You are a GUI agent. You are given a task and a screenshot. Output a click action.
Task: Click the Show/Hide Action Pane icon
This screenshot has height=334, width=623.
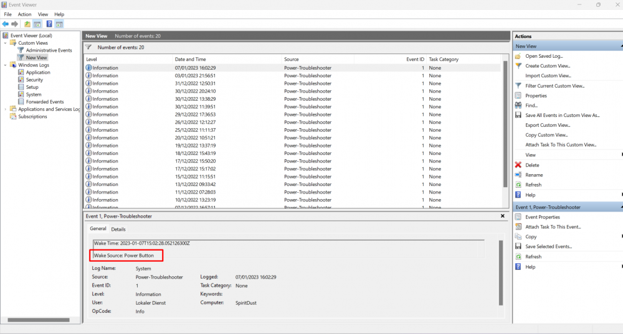click(x=59, y=24)
